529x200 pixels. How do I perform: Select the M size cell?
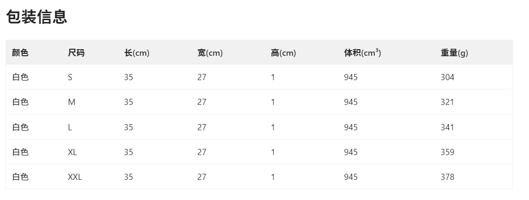click(71, 102)
